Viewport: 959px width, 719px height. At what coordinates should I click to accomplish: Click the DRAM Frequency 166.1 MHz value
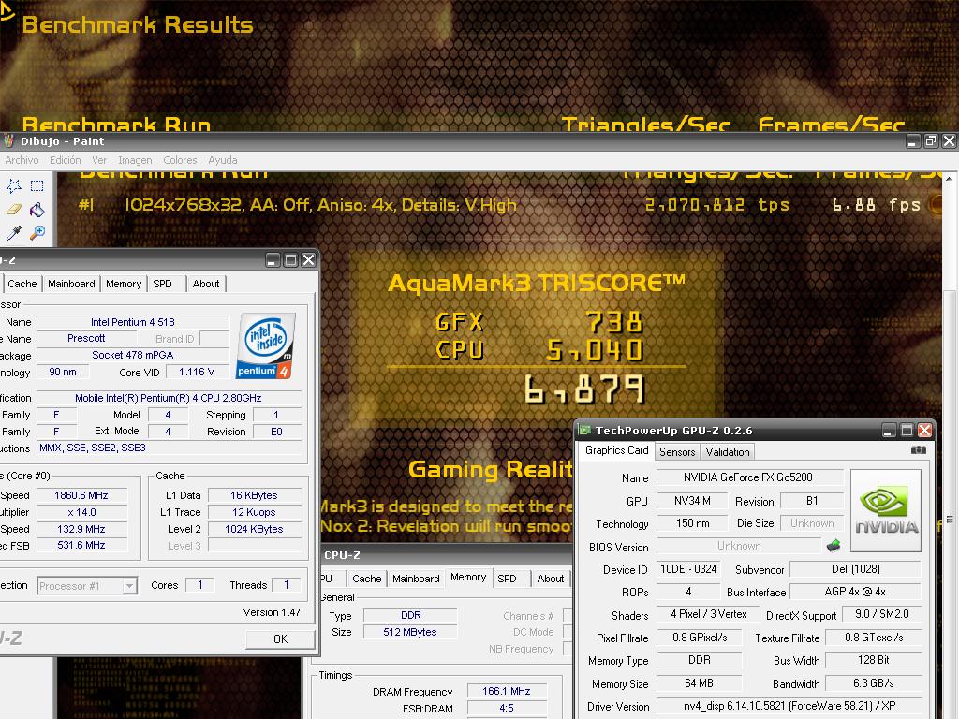tap(507, 691)
